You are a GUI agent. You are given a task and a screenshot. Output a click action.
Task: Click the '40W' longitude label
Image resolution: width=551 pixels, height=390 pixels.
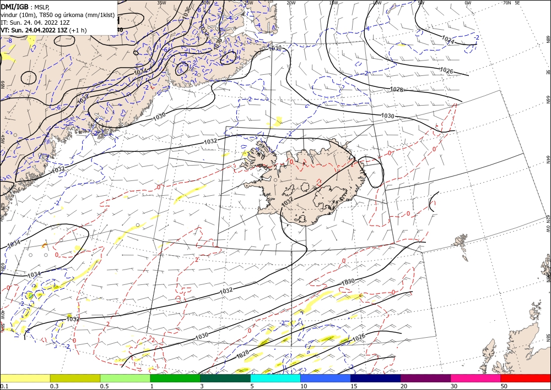point(2,314)
